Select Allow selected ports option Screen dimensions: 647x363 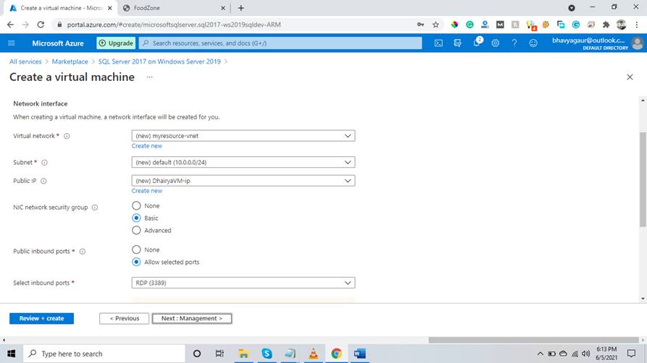(x=136, y=262)
